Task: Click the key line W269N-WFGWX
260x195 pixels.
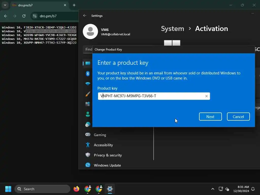Action: pyautogui.click(x=39, y=35)
